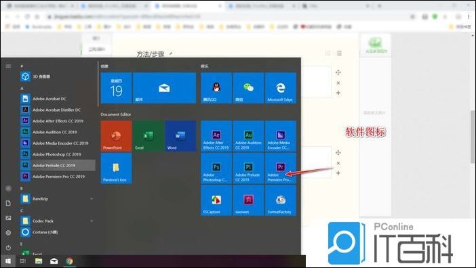Launch the FormatFactory tile

(281, 200)
